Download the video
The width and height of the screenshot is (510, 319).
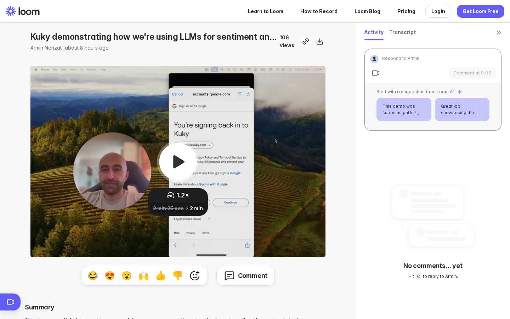click(320, 41)
